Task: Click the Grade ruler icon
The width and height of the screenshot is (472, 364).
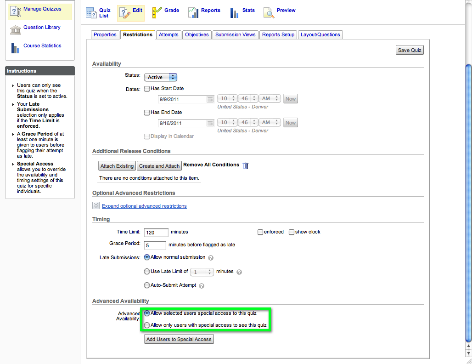Action: click(157, 13)
